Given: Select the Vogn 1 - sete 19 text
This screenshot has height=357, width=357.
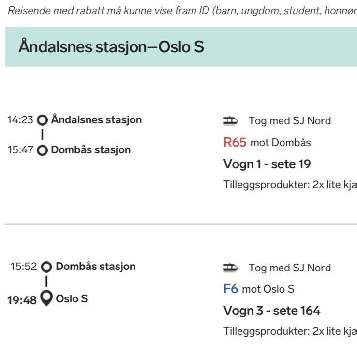Looking at the screenshot, I should coord(267,164).
